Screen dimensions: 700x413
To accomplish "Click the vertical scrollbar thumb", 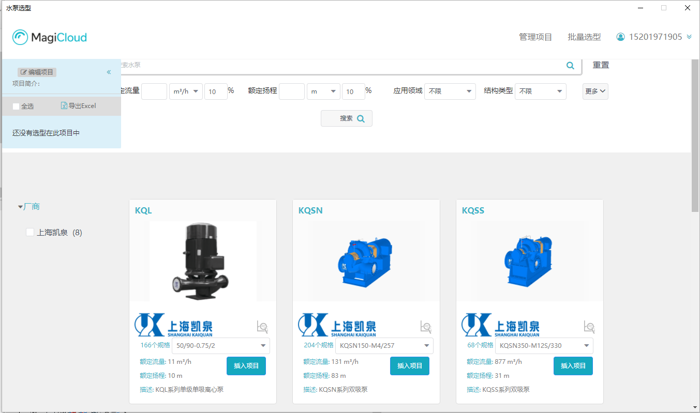I will coord(695,135).
